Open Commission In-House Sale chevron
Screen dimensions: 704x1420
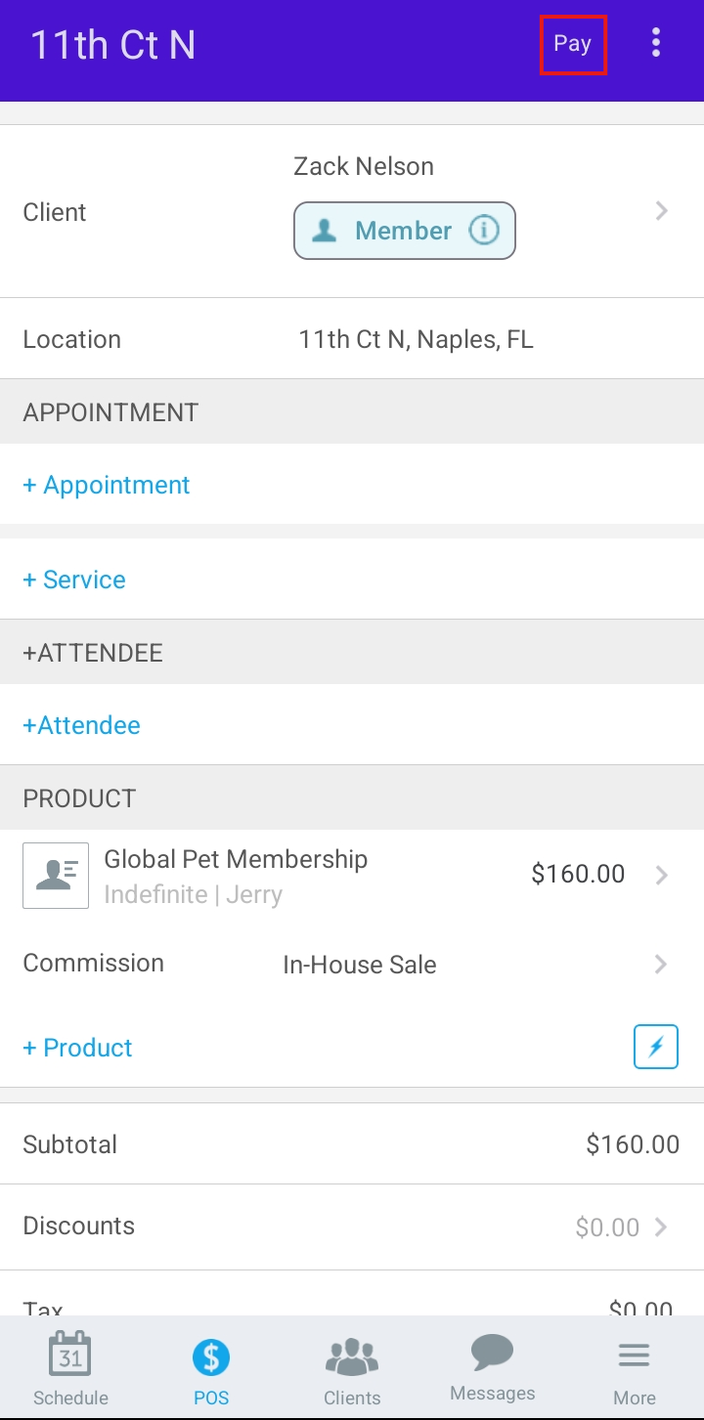tap(662, 965)
